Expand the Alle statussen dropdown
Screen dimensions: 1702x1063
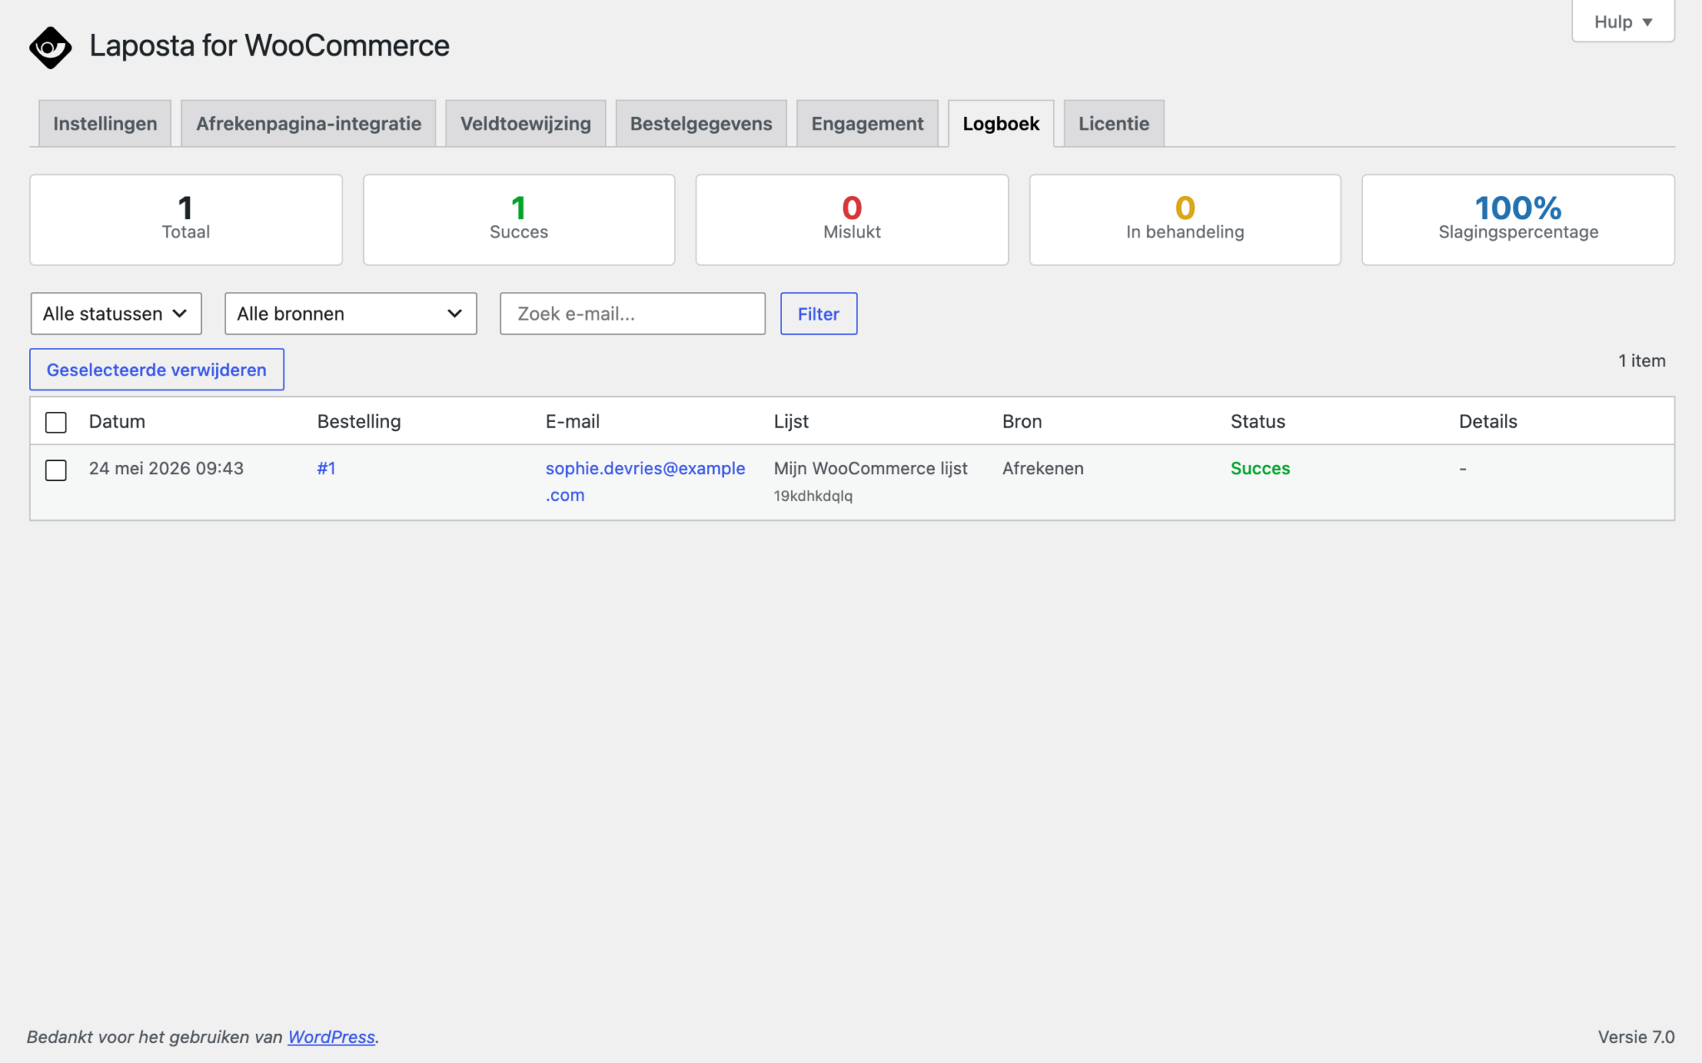click(x=116, y=314)
